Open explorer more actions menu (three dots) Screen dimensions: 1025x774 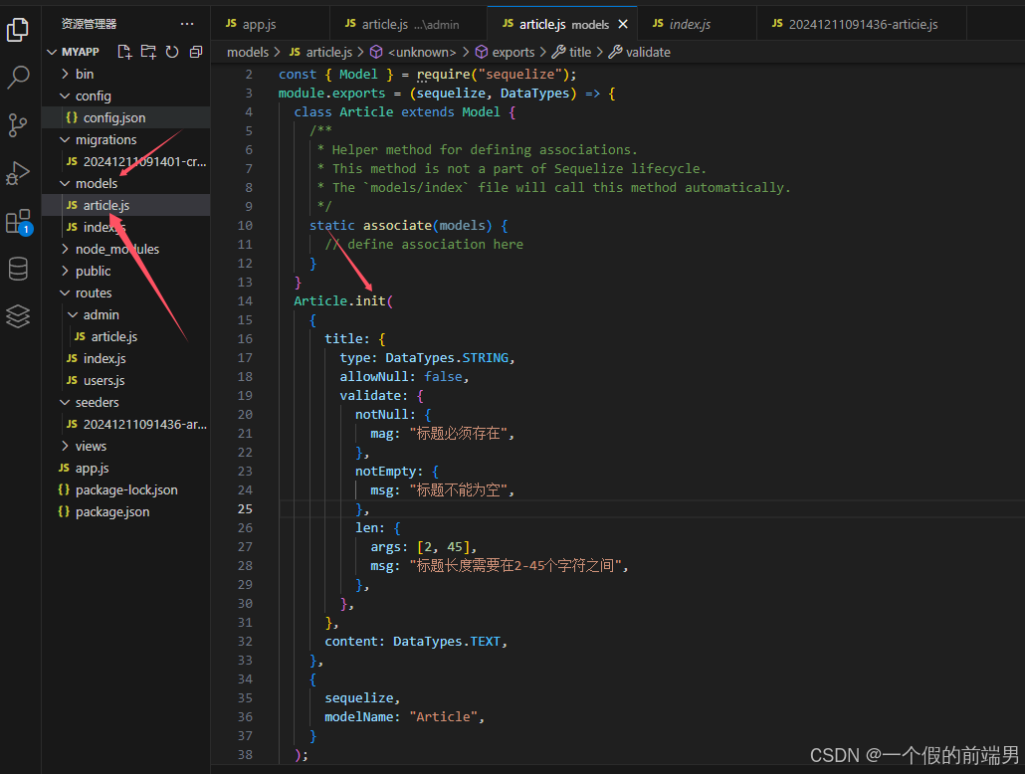click(187, 24)
